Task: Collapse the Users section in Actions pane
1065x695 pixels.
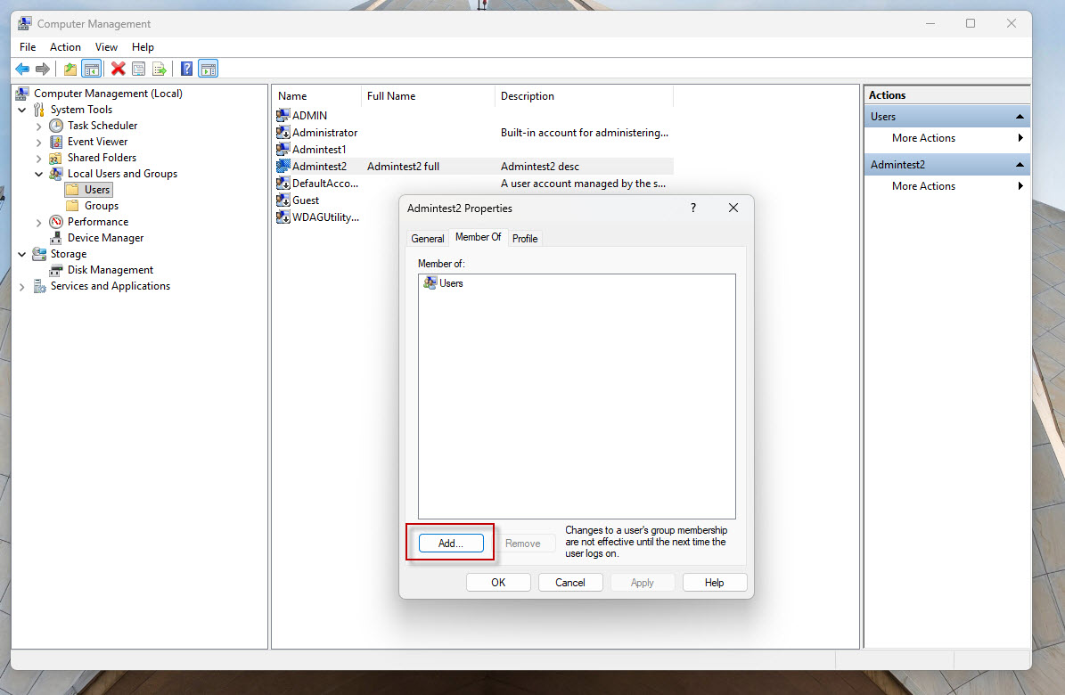Action: [x=1020, y=117]
